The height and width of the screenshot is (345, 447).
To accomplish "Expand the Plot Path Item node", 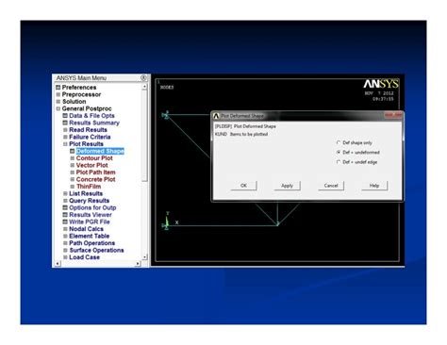I will (73, 172).
